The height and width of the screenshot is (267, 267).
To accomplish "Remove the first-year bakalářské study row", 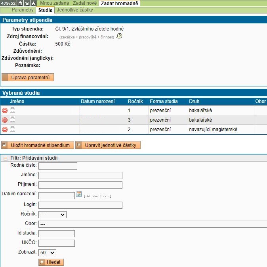I will 5,111.
